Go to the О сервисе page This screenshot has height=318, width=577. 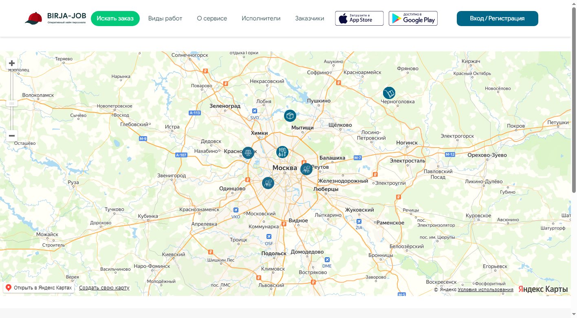[212, 18]
